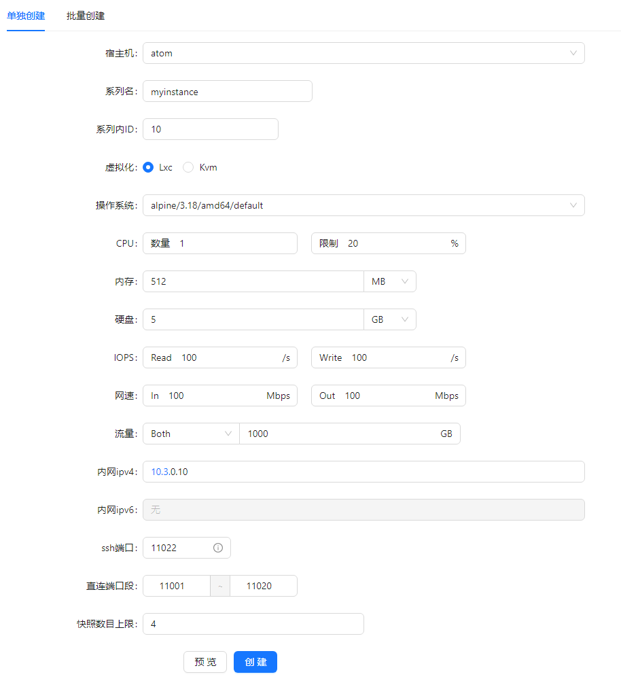Select the Kvm virtualization radio button
This screenshot has width=621, height=683.
189,167
